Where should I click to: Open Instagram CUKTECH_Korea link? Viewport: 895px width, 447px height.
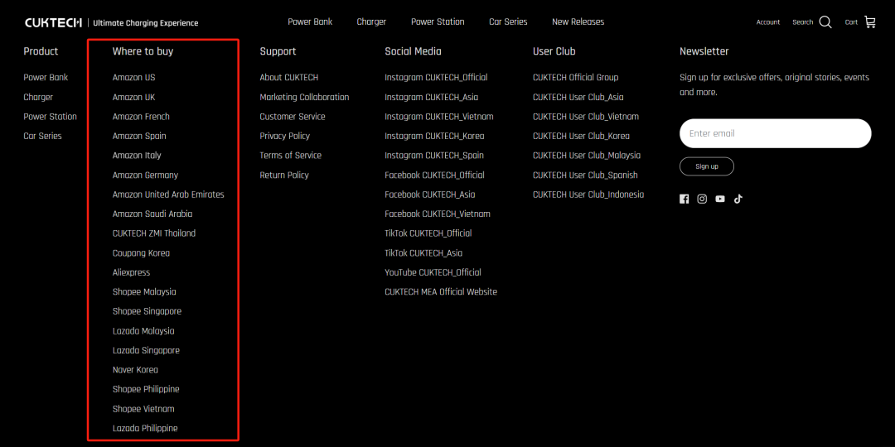click(434, 136)
